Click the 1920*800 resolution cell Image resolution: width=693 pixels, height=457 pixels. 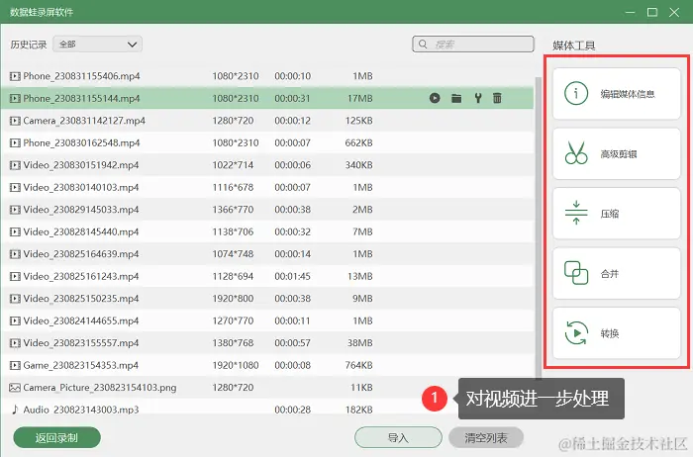click(233, 299)
